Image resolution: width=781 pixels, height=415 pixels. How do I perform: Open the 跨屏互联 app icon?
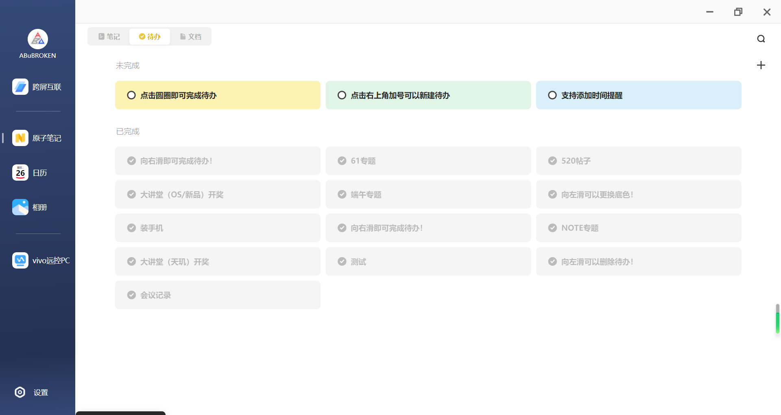(20, 87)
